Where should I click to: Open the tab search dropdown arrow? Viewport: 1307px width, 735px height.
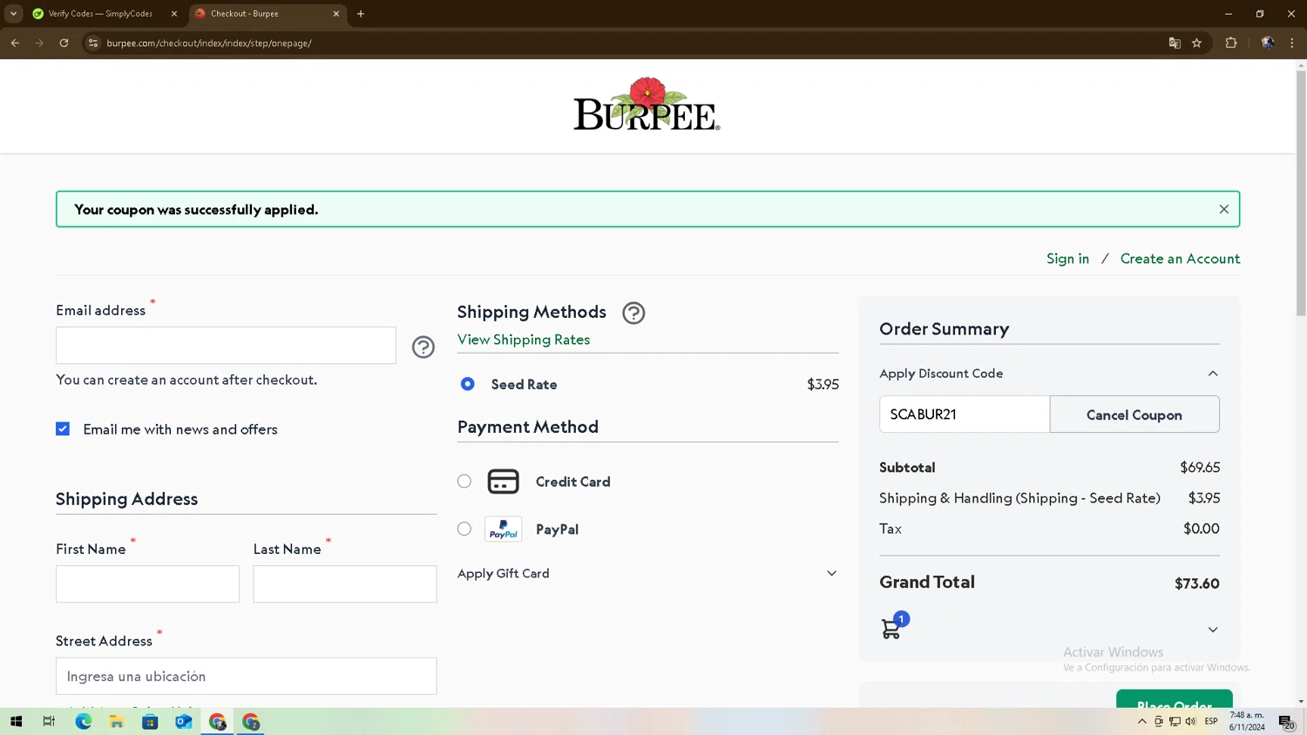[x=13, y=14]
